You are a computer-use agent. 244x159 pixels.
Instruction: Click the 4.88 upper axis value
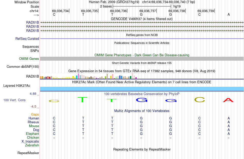click(33, 94)
